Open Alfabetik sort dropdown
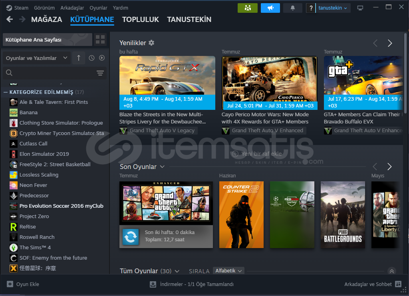Viewport: 409px width, 296px height. tap(228, 271)
